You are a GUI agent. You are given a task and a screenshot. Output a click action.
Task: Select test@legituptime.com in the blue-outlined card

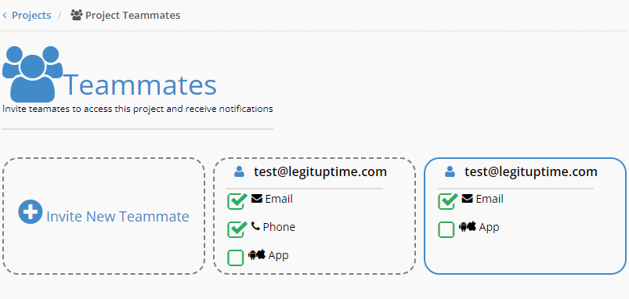point(531,172)
